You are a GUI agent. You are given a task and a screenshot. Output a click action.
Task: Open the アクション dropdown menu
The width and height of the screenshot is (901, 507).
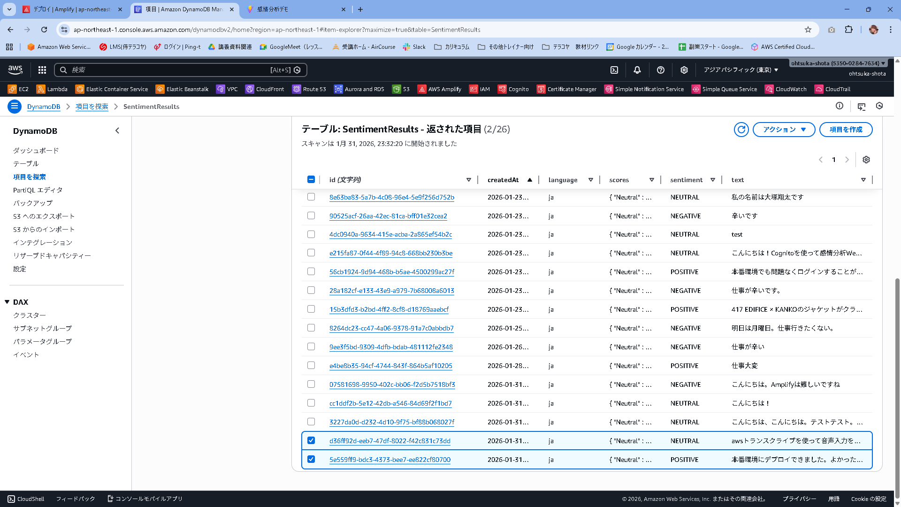click(x=784, y=130)
